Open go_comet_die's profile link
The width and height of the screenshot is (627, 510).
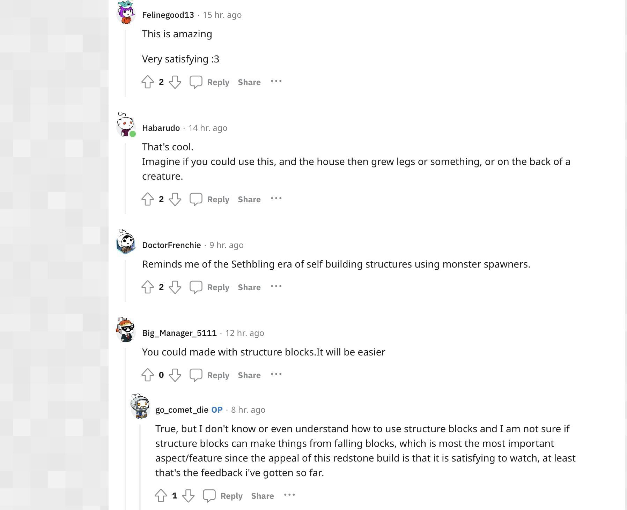click(182, 410)
